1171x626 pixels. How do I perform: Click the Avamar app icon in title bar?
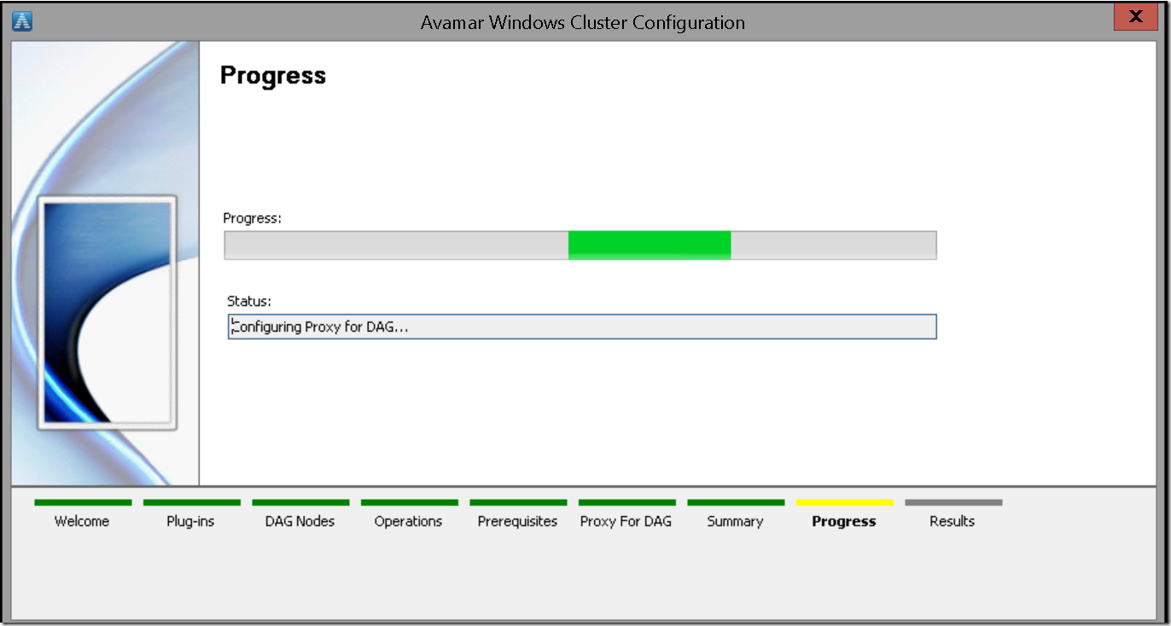[x=22, y=21]
